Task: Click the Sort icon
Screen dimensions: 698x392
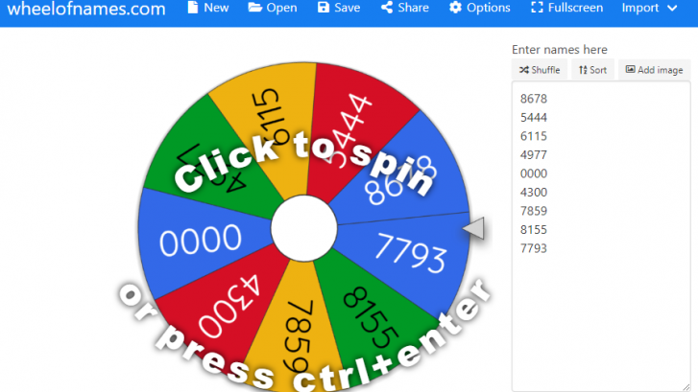Action: click(583, 70)
